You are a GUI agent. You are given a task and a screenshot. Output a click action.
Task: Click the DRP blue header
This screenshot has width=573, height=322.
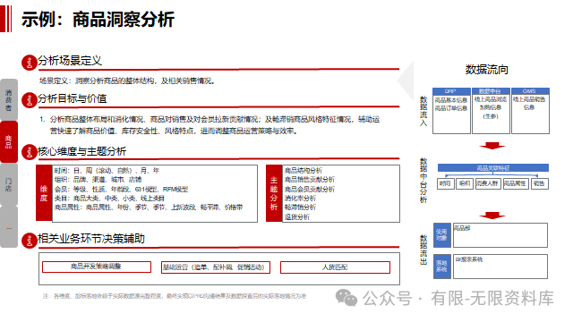click(x=451, y=91)
